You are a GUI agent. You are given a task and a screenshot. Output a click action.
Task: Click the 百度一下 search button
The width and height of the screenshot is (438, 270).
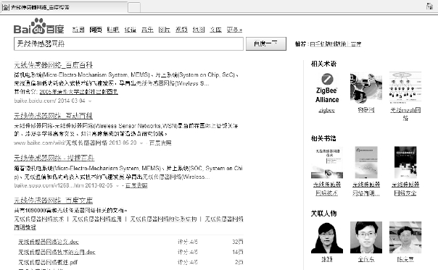266,43
